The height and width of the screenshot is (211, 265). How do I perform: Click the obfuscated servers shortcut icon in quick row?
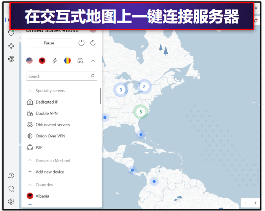tap(80, 61)
